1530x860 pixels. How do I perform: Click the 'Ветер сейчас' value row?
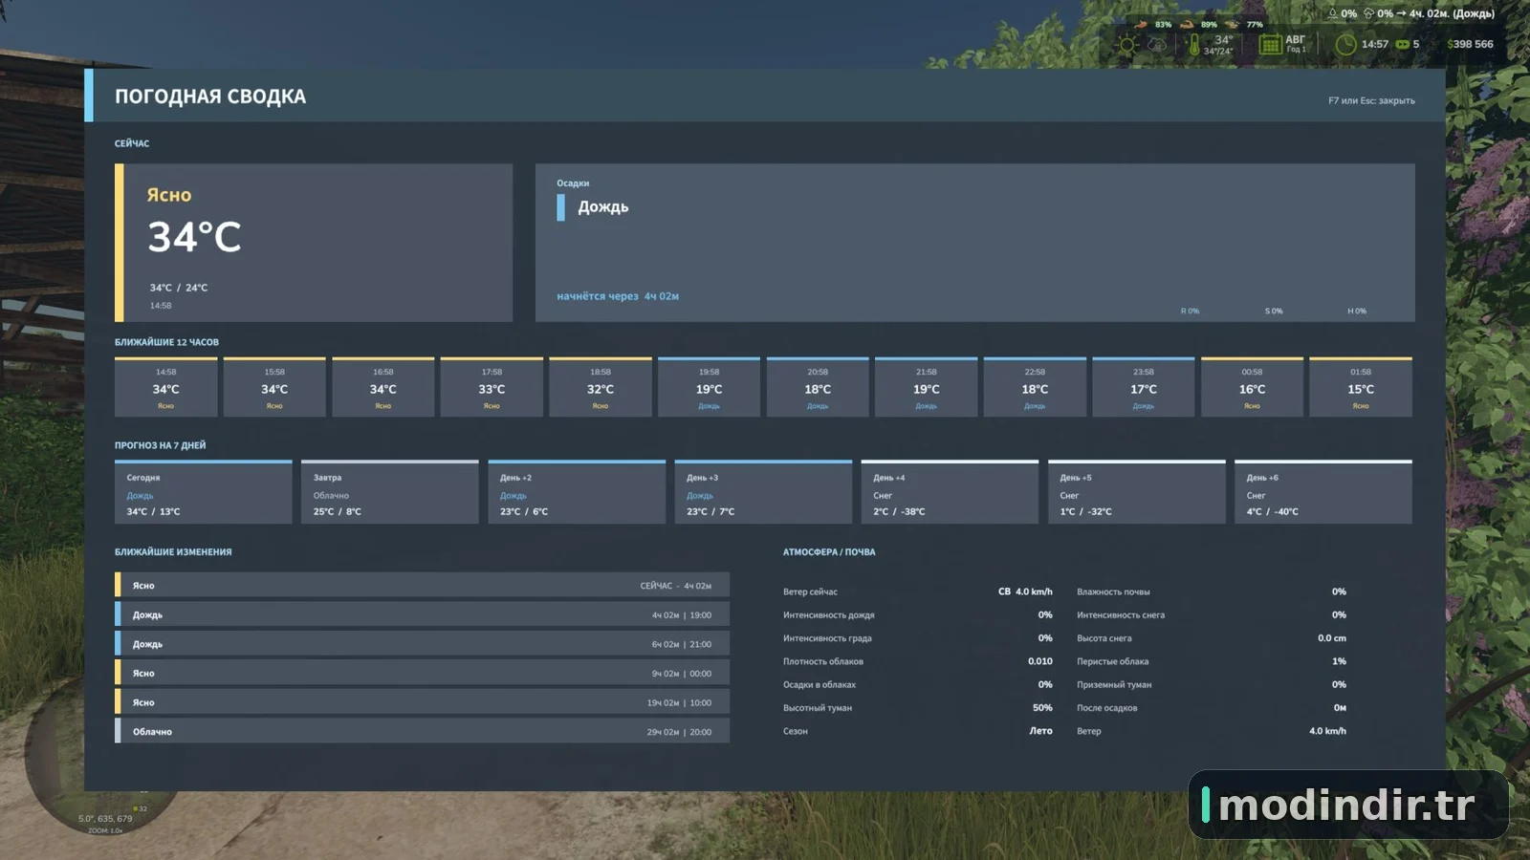tap(918, 591)
